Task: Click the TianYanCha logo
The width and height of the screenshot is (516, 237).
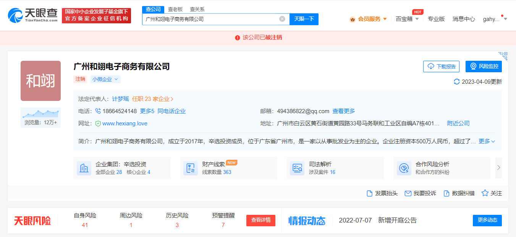Action: point(32,15)
